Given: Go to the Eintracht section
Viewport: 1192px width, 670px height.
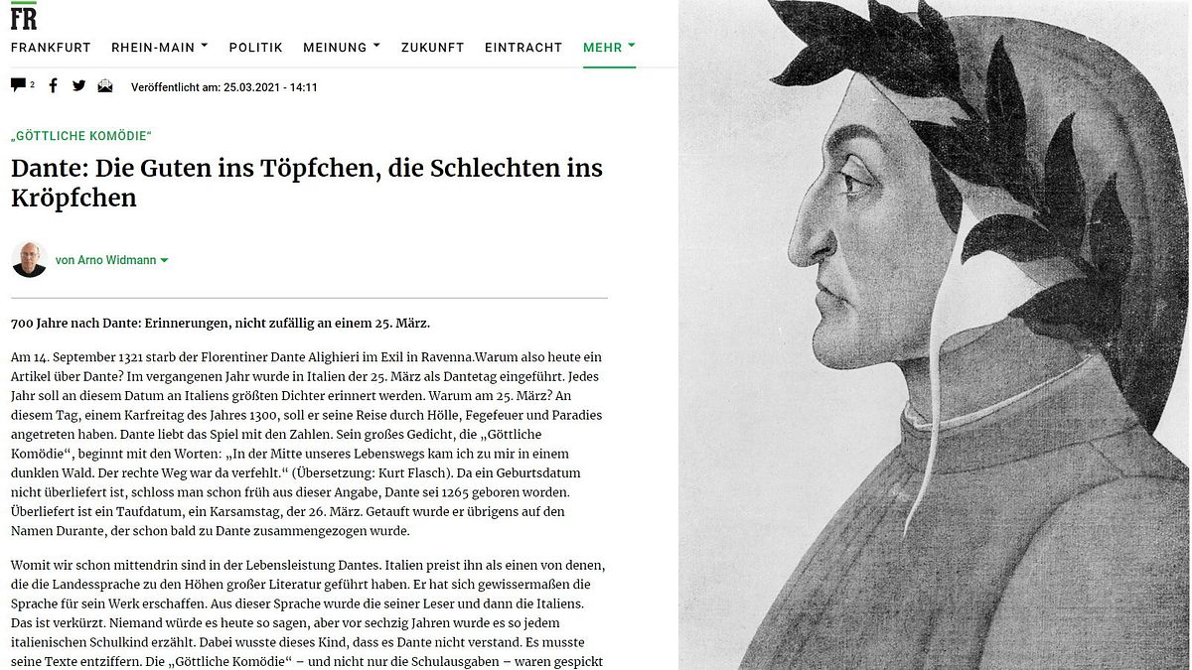Looking at the screenshot, I should pyautogui.click(x=523, y=48).
